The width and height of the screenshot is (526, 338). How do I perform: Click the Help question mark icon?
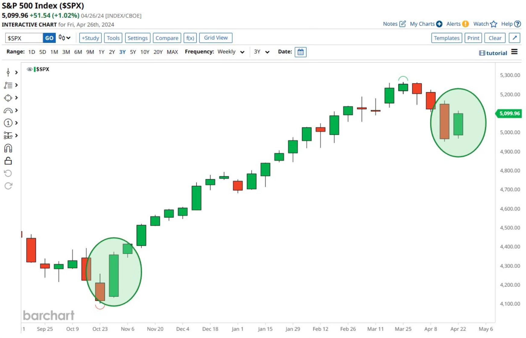(x=518, y=24)
